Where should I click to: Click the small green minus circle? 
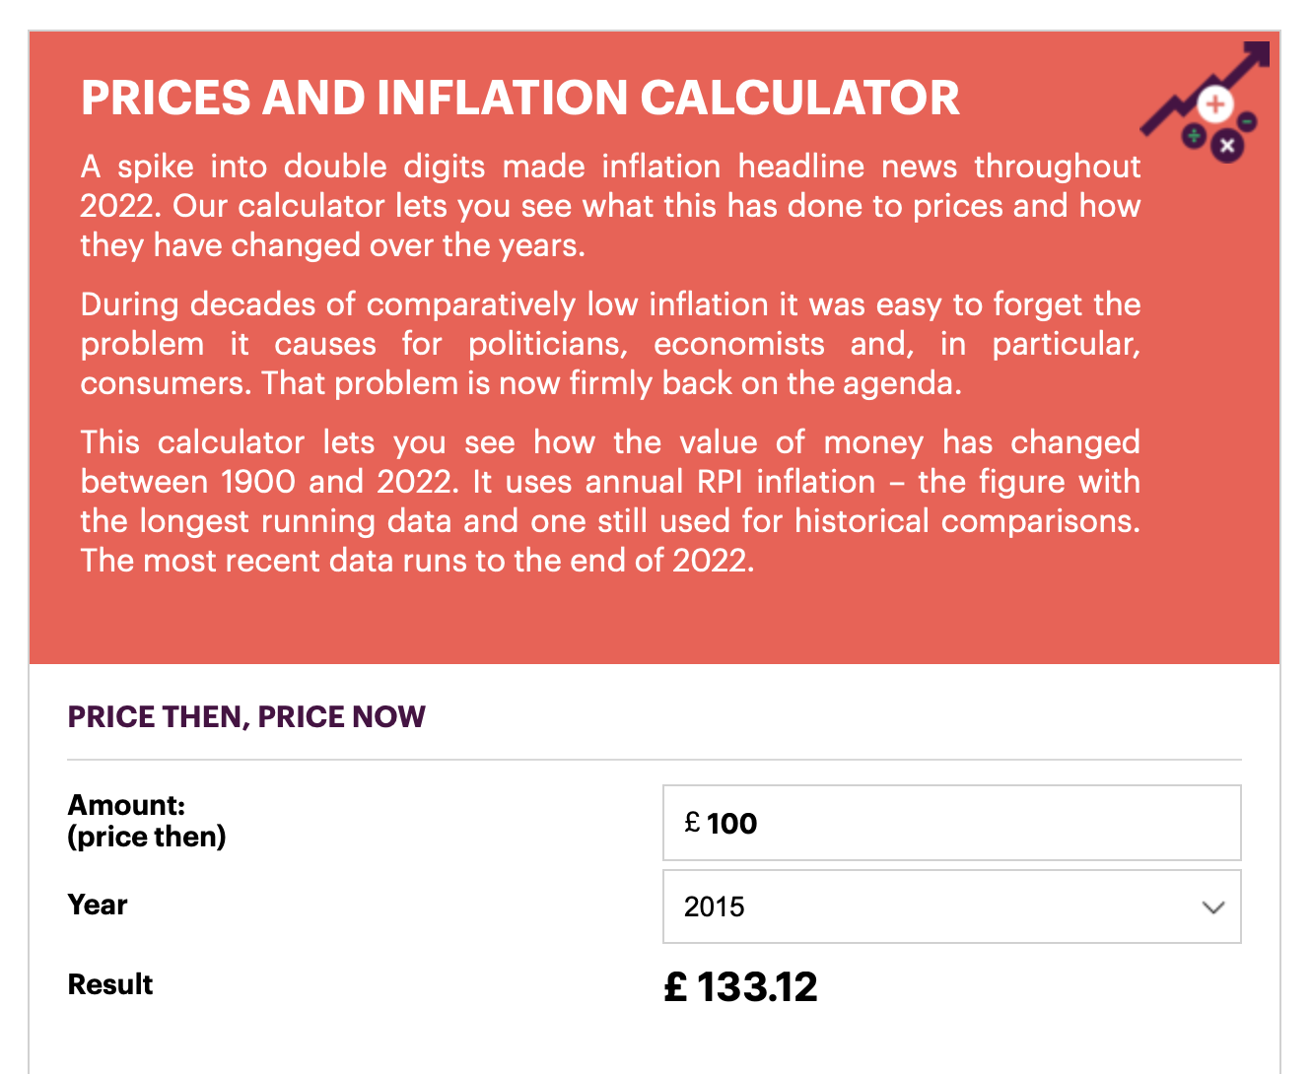(1247, 121)
